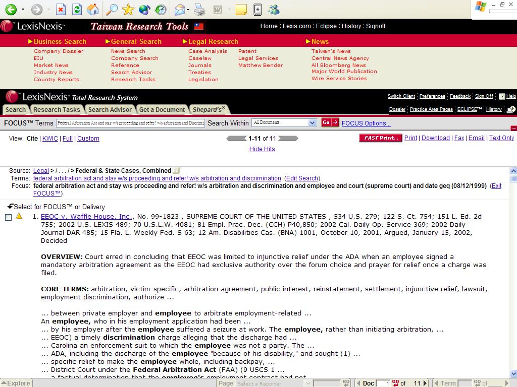This screenshot has height=387, width=517.
Task: Select the Get a Document tab
Action: [x=162, y=109]
